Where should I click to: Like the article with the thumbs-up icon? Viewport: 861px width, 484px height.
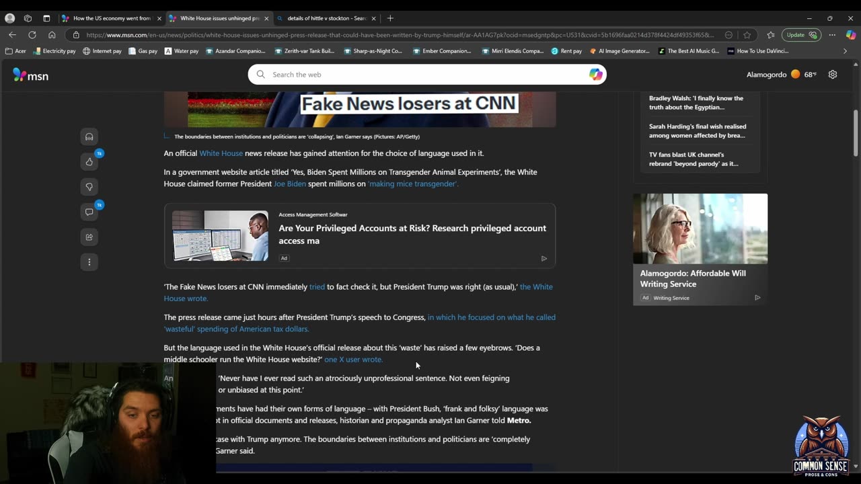coord(89,161)
